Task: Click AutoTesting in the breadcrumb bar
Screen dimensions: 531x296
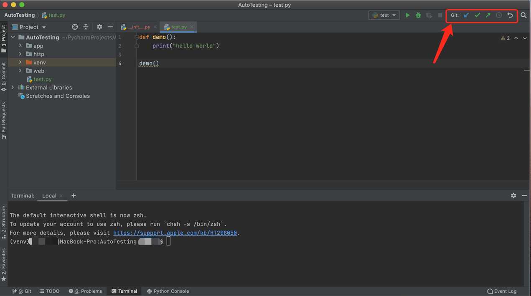Action: coord(19,15)
